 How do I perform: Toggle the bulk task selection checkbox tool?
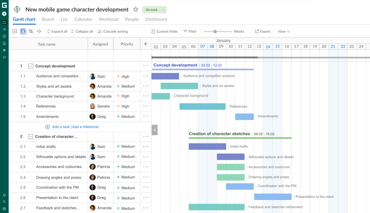(15, 31)
